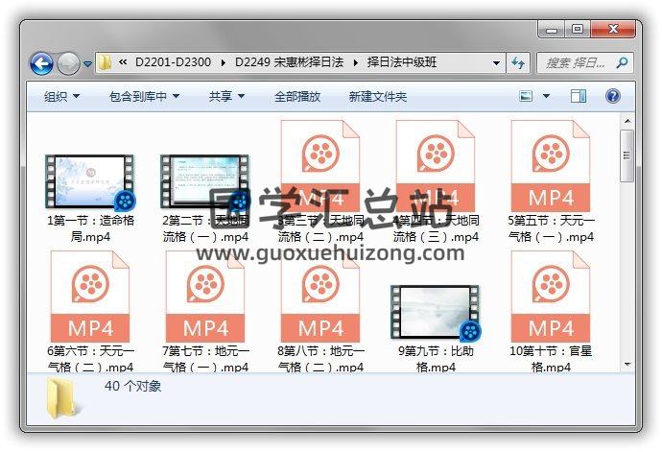Select video thumbnail 1第一节：造命格局.mp4

[90, 182]
